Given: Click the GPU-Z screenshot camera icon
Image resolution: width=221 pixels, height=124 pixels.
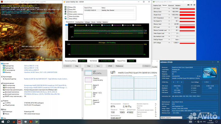Looking at the screenshot, I should point(188,5).
